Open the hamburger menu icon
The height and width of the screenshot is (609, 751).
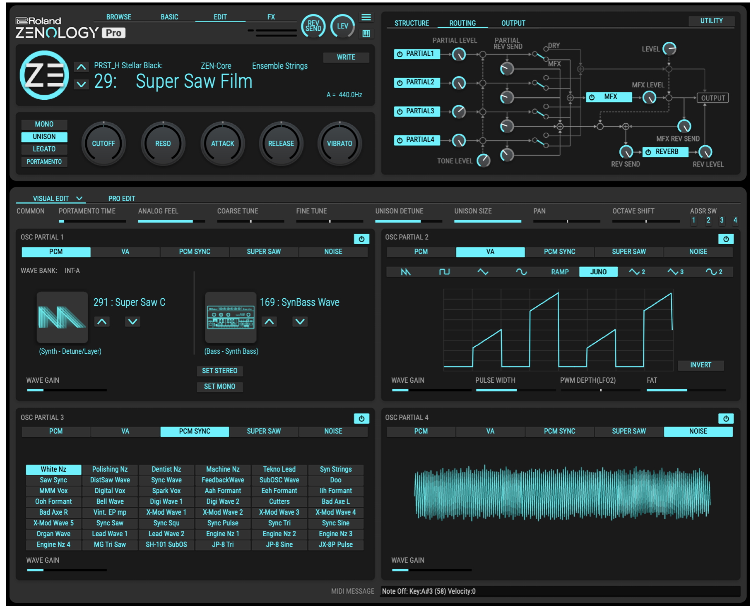click(x=366, y=17)
